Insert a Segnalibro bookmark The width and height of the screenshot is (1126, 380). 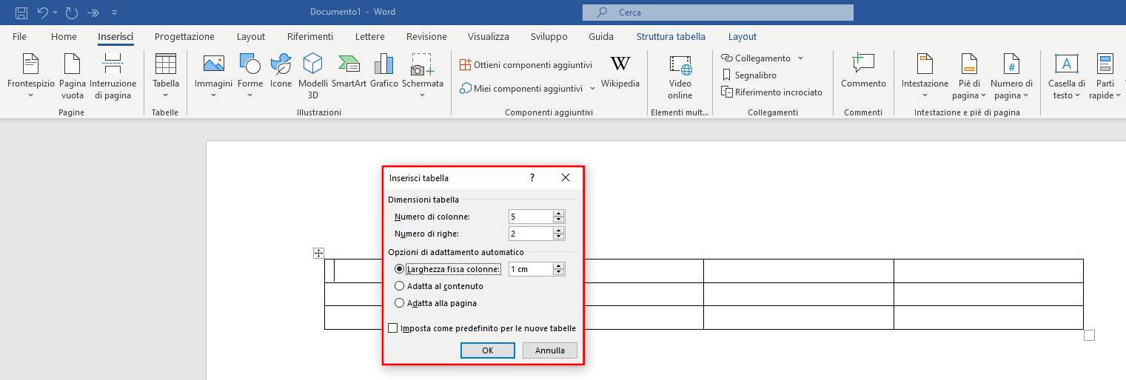click(x=749, y=75)
